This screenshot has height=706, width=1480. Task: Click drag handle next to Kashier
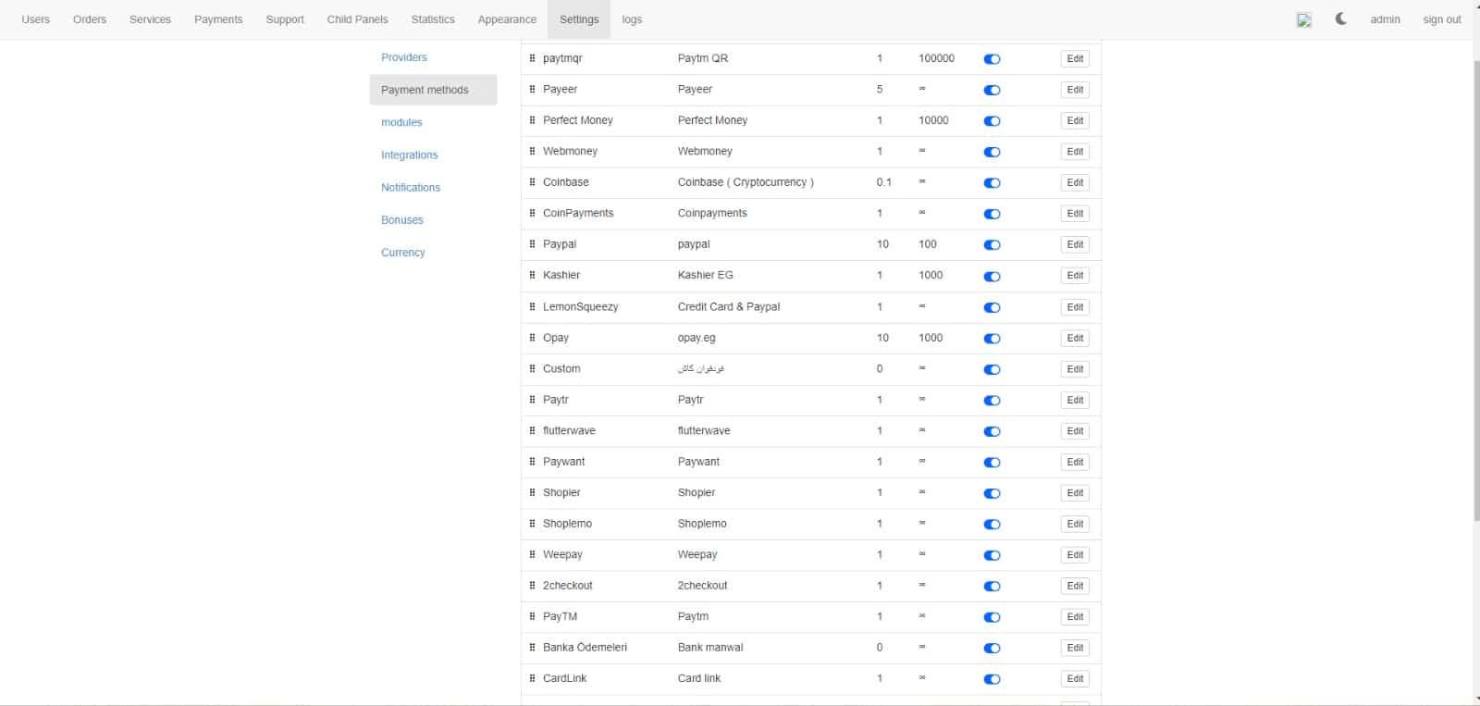pos(532,275)
